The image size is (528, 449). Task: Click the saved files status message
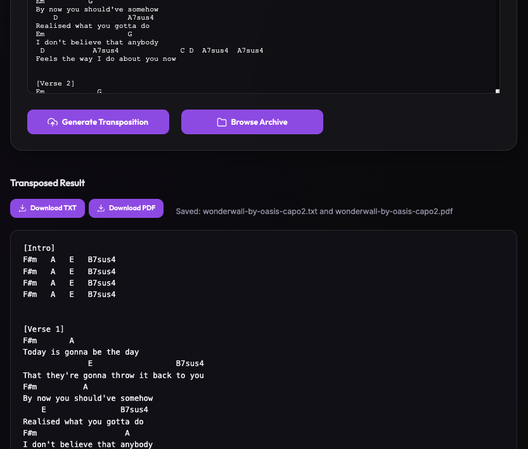(x=314, y=212)
